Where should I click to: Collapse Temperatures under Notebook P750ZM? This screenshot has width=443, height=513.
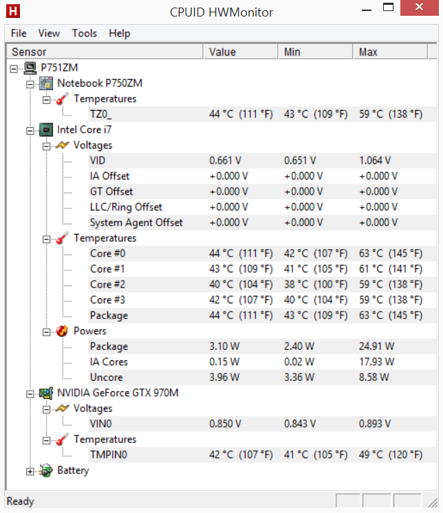click(x=47, y=100)
